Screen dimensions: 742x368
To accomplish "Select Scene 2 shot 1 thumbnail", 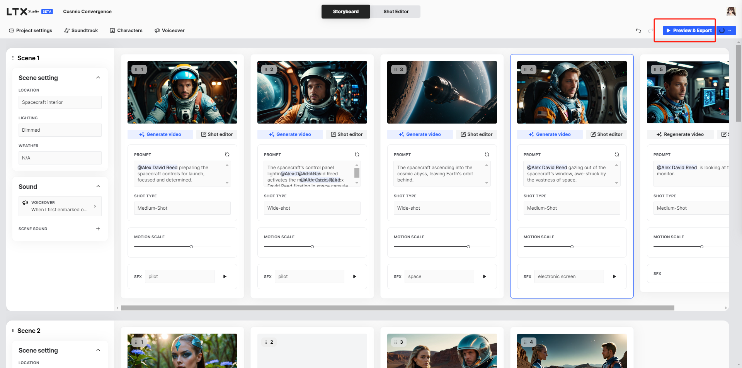I will (x=182, y=351).
